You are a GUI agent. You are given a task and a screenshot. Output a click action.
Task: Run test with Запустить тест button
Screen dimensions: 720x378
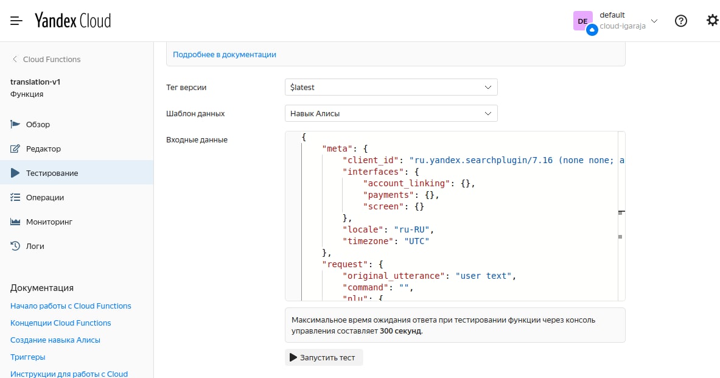coord(324,357)
